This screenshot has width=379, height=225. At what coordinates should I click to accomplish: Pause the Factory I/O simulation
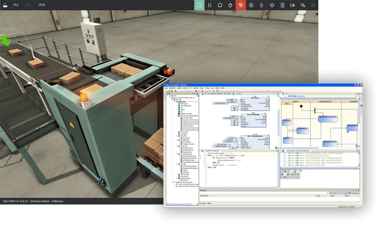click(x=210, y=5)
